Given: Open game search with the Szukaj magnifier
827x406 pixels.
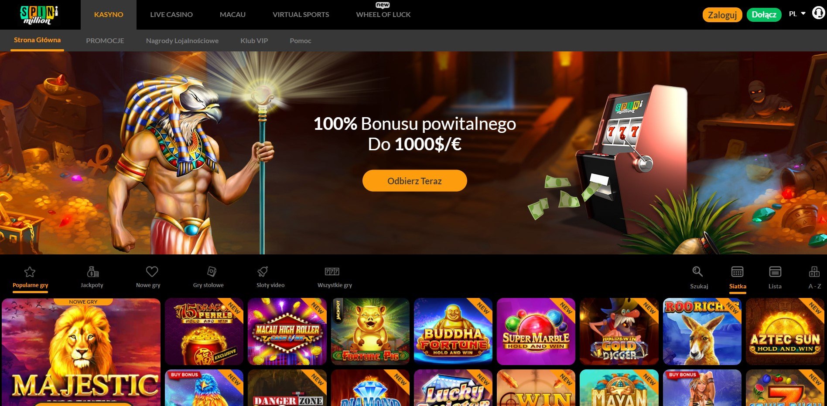Looking at the screenshot, I should pos(697,272).
